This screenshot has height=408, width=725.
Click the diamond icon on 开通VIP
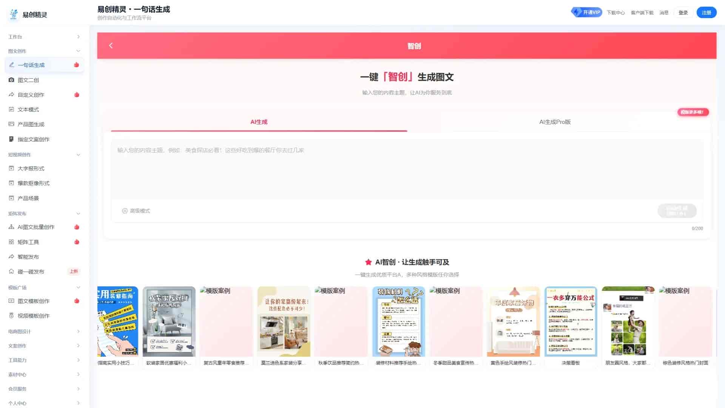click(577, 12)
